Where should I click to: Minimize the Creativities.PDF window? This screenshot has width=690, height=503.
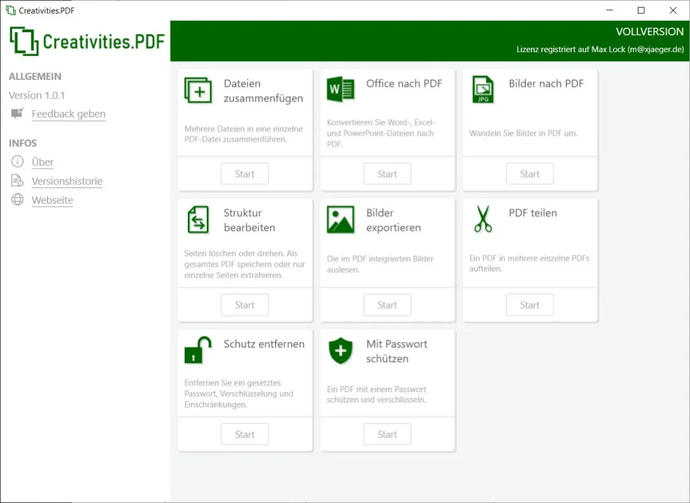tap(610, 10)
